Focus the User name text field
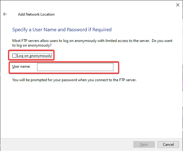Screen dimensions: 183x151 point(75,67)
